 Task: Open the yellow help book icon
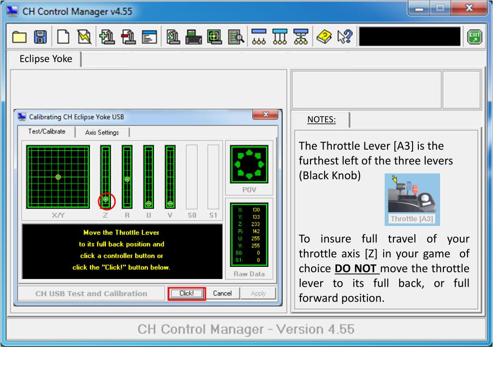pos(324,37)
